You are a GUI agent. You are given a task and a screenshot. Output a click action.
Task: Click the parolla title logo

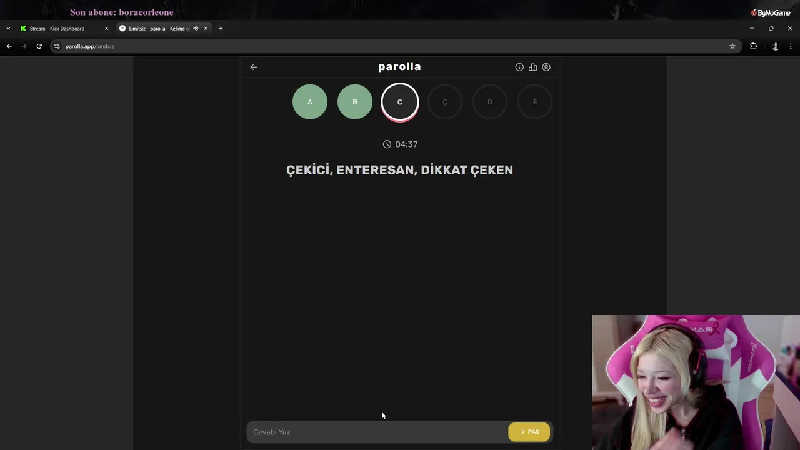click(400, 67)
